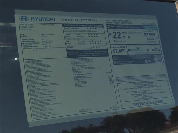The width and height of the screenshot is (178, 133).
Task: Click the 'TRANSPORT:' label
Action: click(x=27, y=45)
